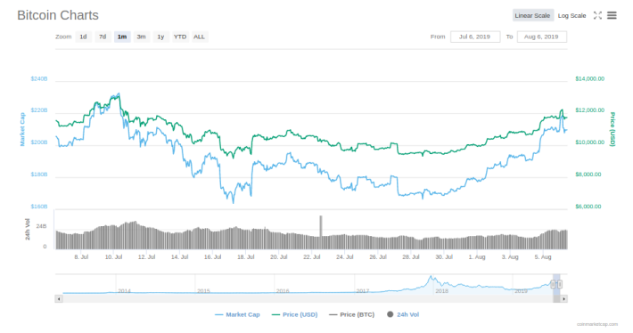Switch zoom to 1y
The width and height of the screenshot is (633, 333).
coord(160,37)
